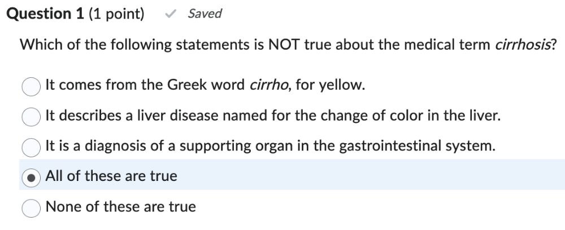
Task: Click the Question 1 heading
Action: click(x=46, y=14)
